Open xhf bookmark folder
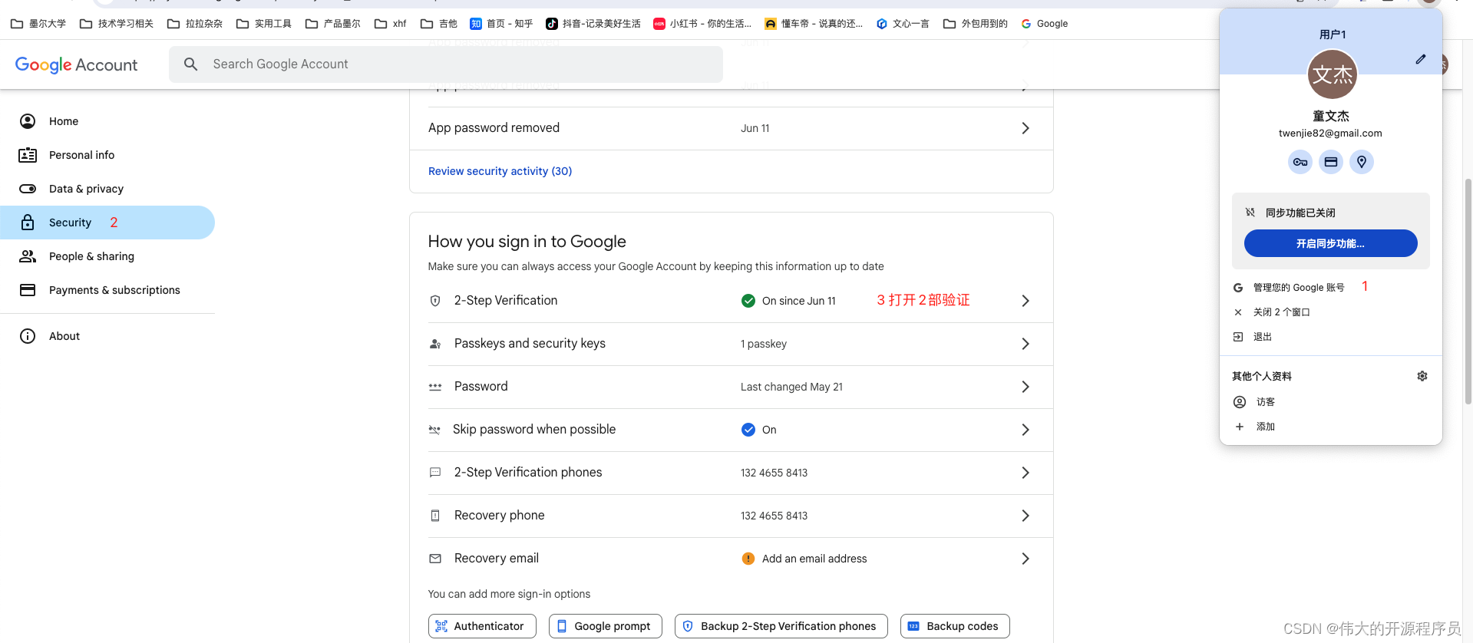This screenshot has width=1473, height=643. tap(391, 24)
